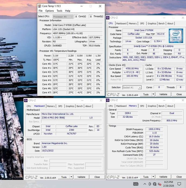Select About tab in Mainboard CPU-Z window

88,106
